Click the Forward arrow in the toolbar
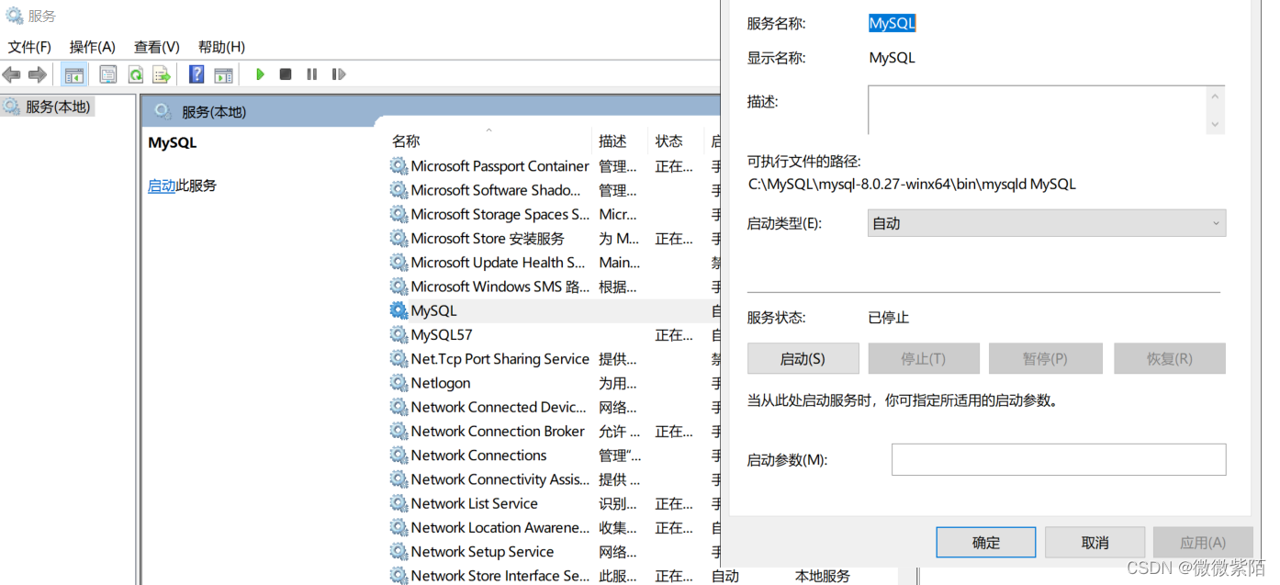The width and height of the screenshot is (1280, 585). (x=37, y=74)
